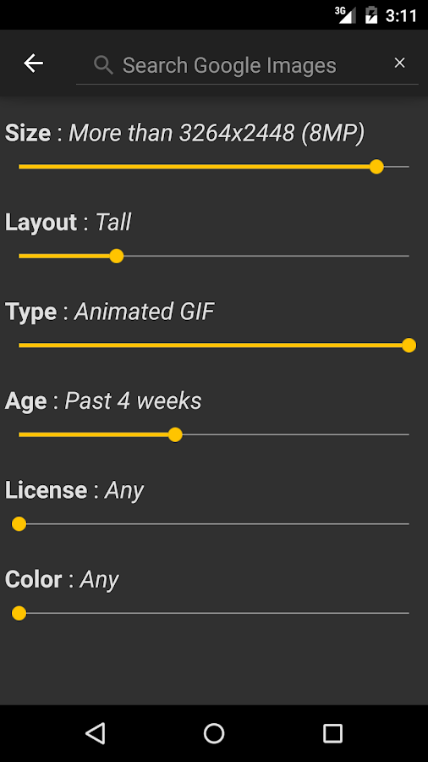Click the Type slider handle

click(x=409, y=345)
